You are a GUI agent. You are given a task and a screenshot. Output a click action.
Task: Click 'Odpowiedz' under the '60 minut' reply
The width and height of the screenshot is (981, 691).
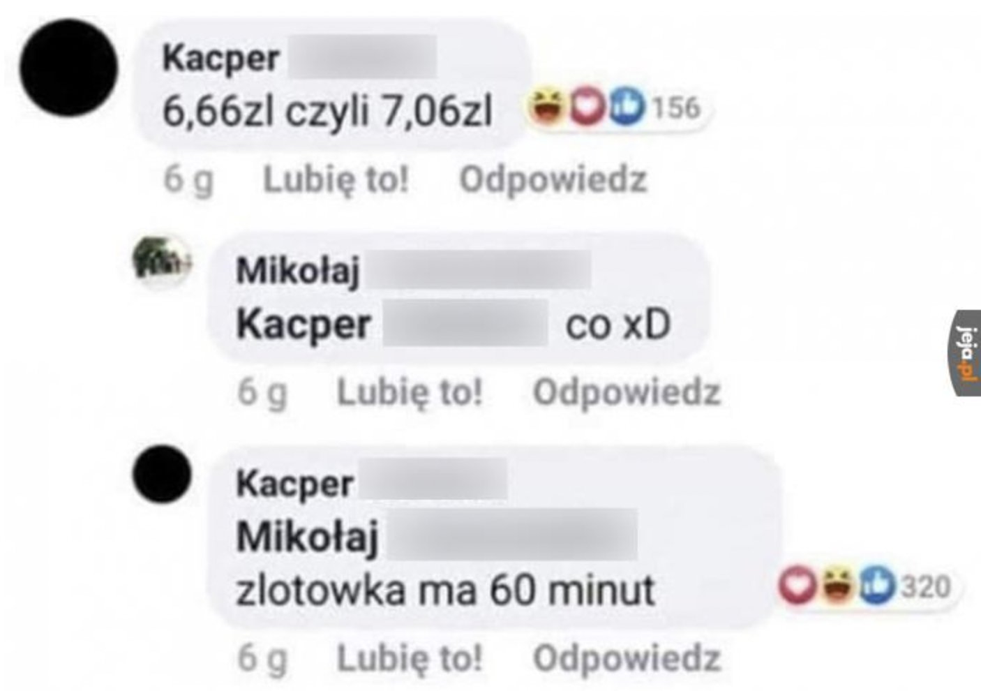(x=627, y=657)
